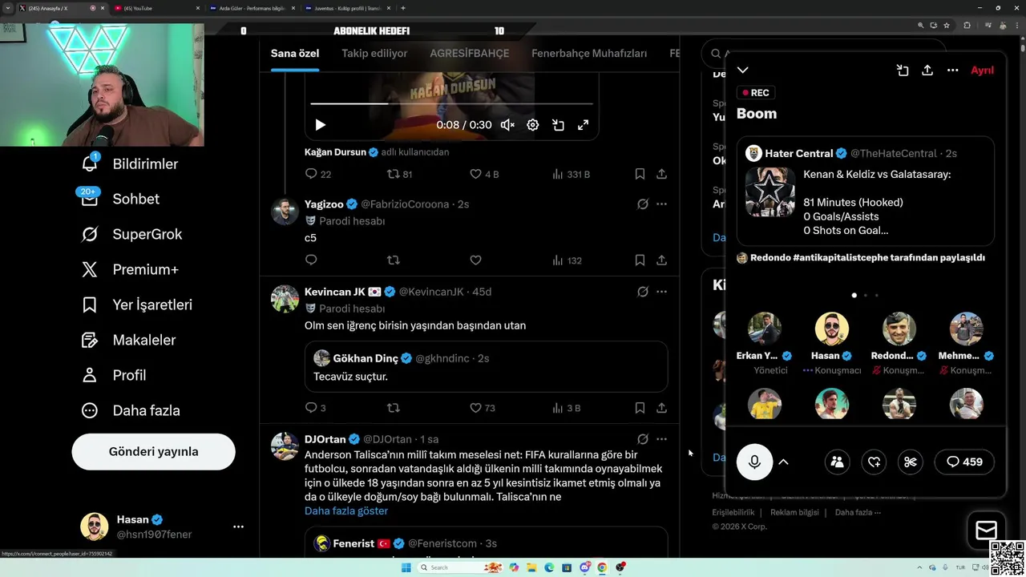
Task: Open the AGRESİFBAHÇE tab
Action: pyautogui.click(x=470, y=54)
